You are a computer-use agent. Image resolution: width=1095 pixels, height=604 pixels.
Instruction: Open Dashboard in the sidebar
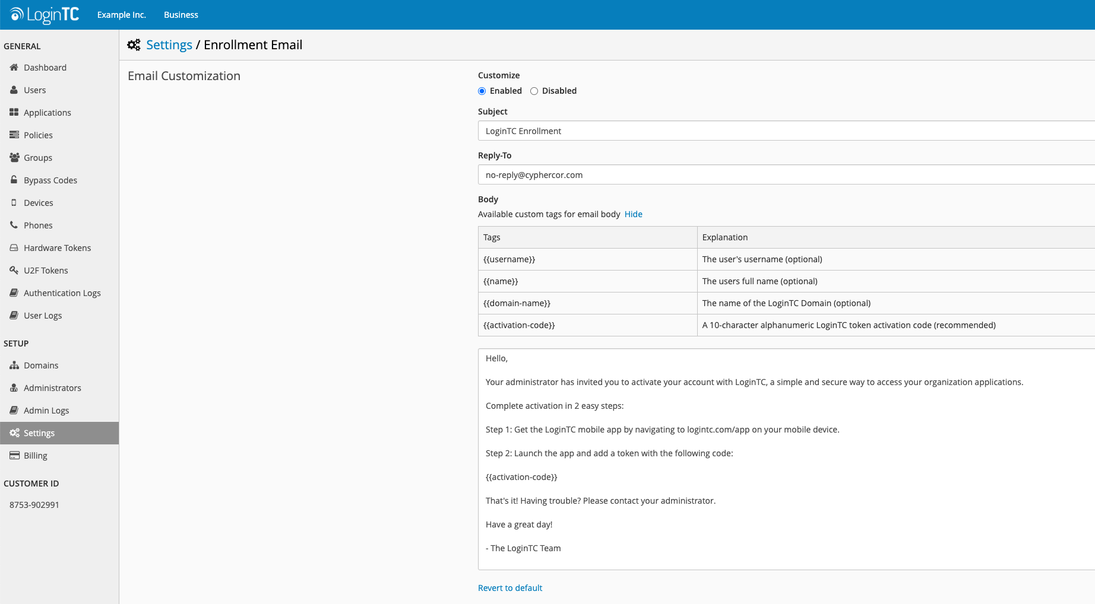tap(59, 68)
